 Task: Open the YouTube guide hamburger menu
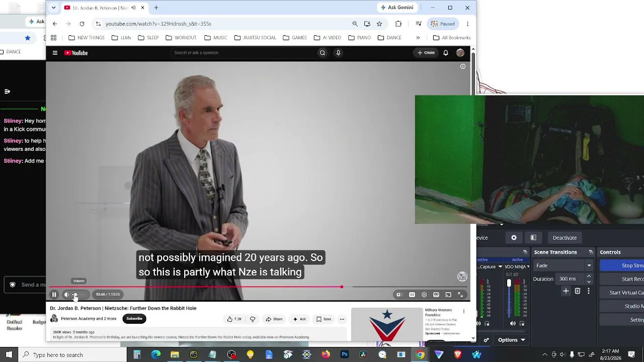click(55, 53)
